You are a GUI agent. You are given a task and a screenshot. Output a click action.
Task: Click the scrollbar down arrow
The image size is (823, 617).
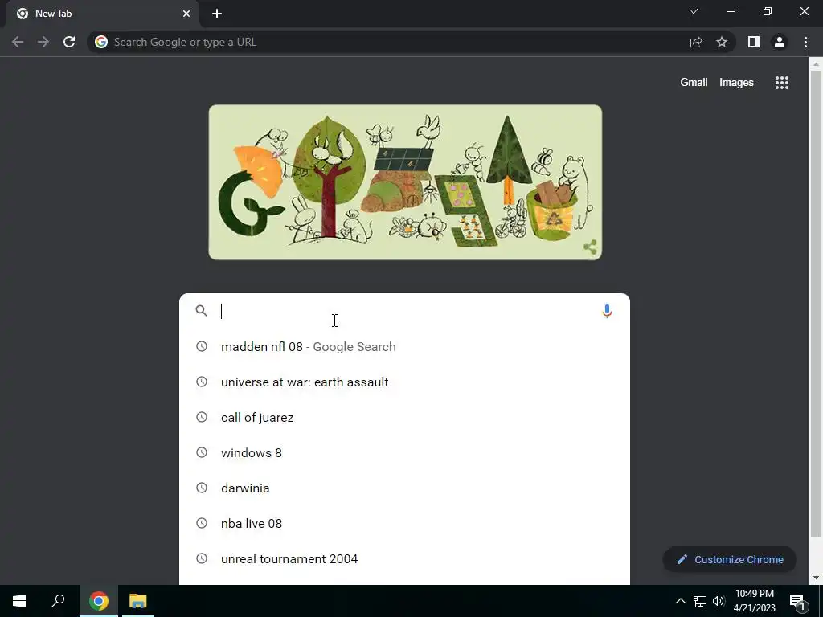pos(816,578)
